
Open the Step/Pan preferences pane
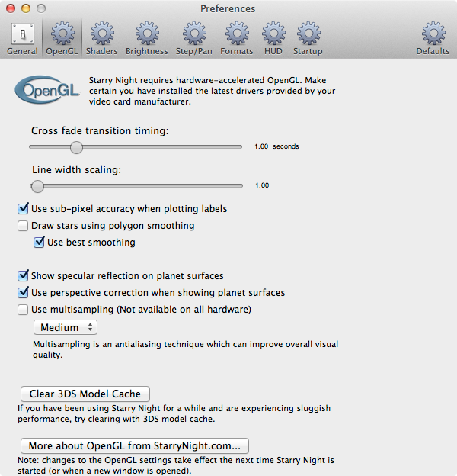click(194, 38)
